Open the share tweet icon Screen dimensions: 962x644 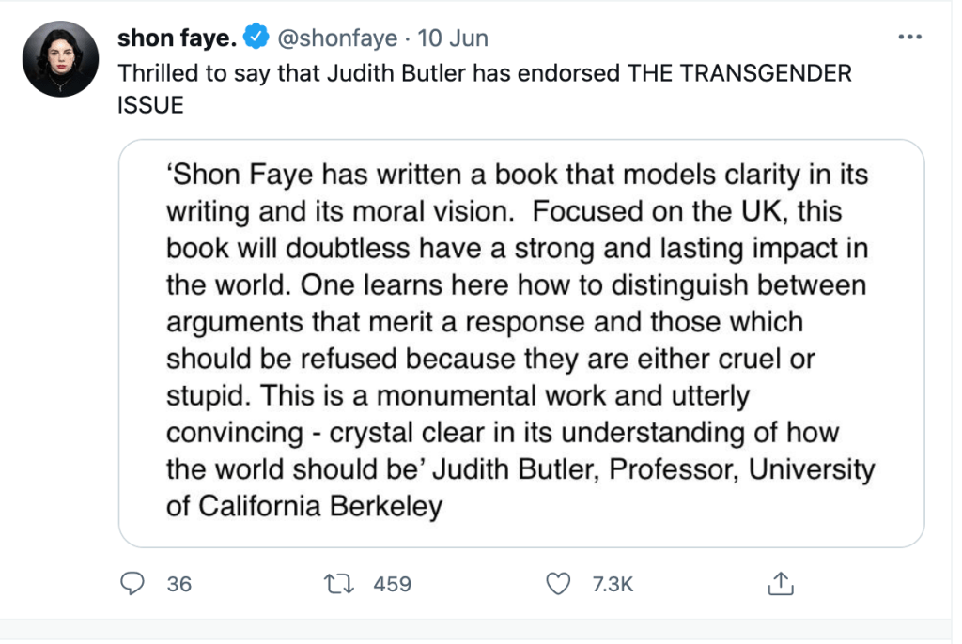click(779, 584)
